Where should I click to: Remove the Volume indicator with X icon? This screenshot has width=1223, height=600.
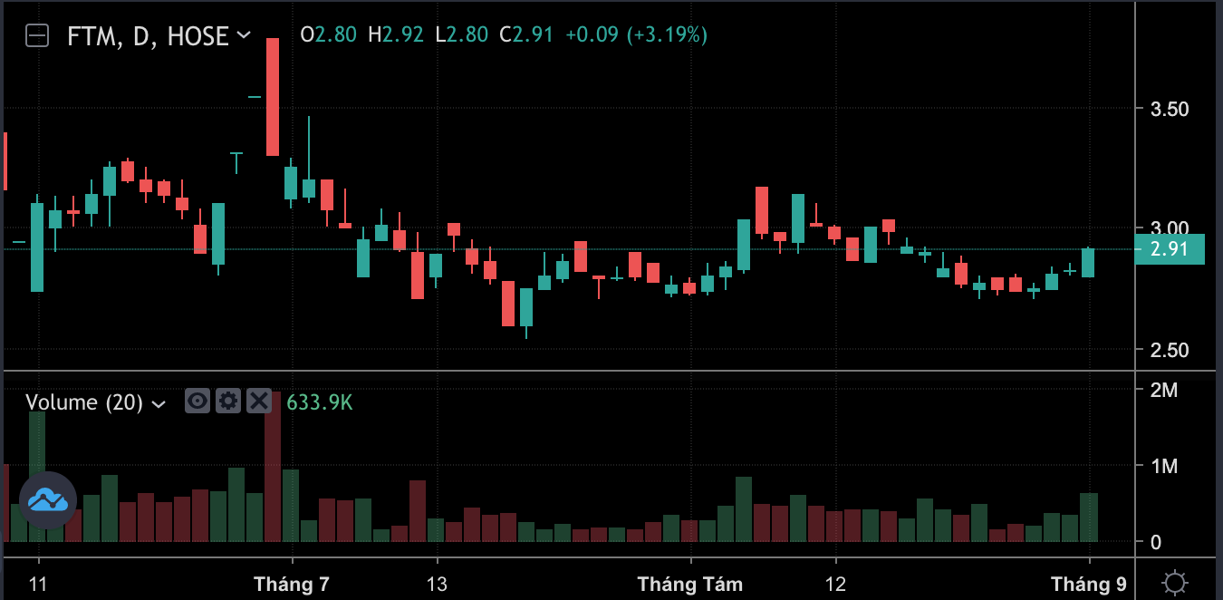click(259, 401)
